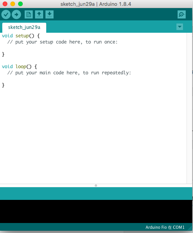Image resolution: width=193 pixels, height=233 pixels.
Task: Click the 'put your main code here' comment
Action: click(x=69, y=73)
